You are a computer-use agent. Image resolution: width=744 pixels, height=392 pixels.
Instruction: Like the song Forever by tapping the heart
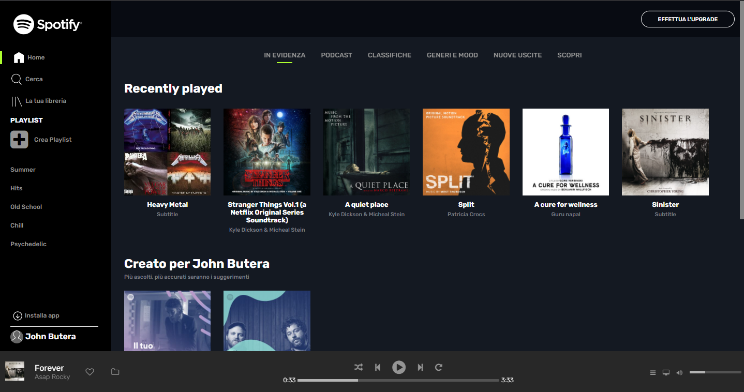(90, 372)
